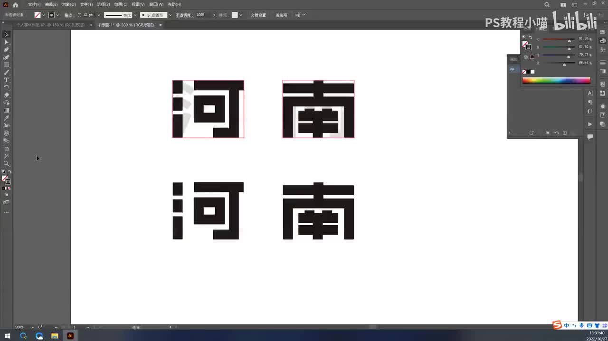Click the C cyan slider handle

pos(570,40)
